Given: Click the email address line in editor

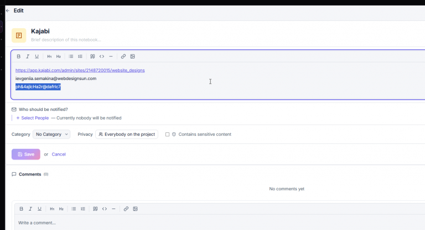Looking at the screenshot, I should coord(56,78).
